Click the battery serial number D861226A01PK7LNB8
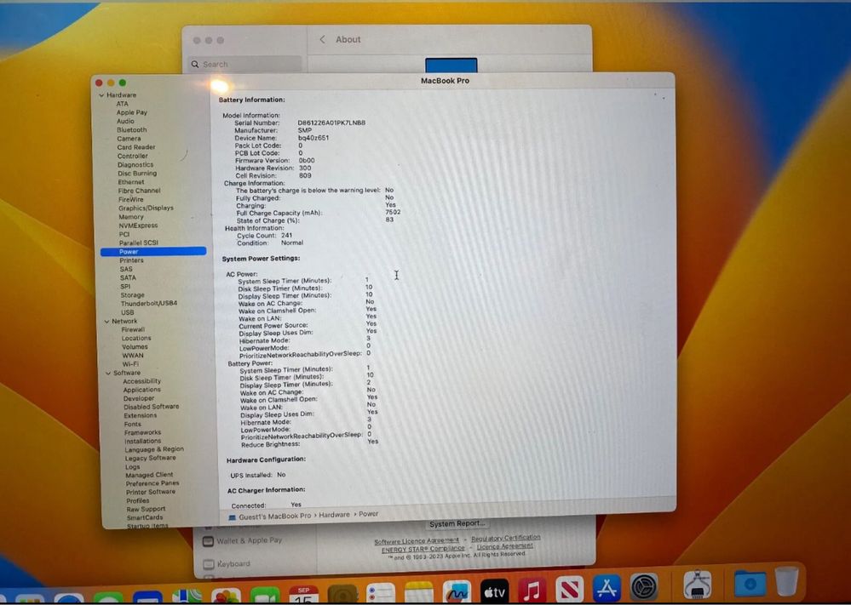 tap(331, 123)
